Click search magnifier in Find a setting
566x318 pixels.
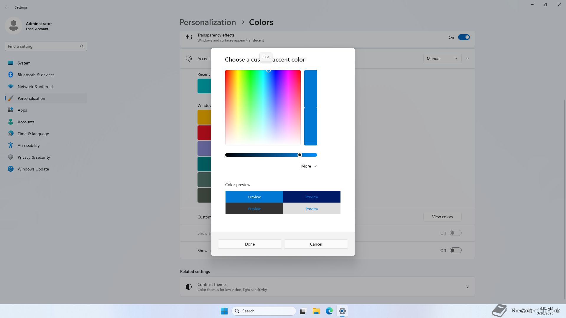click(82, 46)
